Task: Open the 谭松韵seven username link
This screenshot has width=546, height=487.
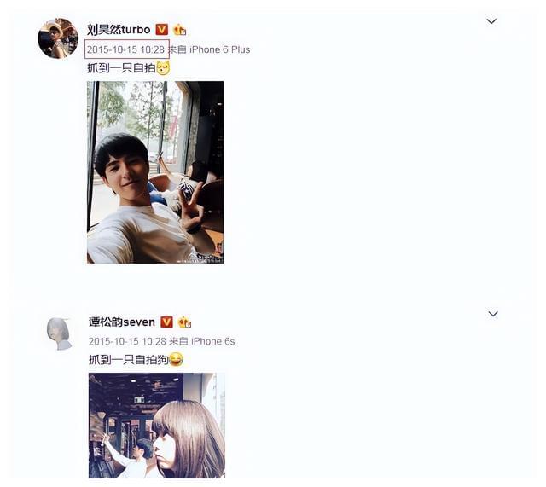Action: 122,322
